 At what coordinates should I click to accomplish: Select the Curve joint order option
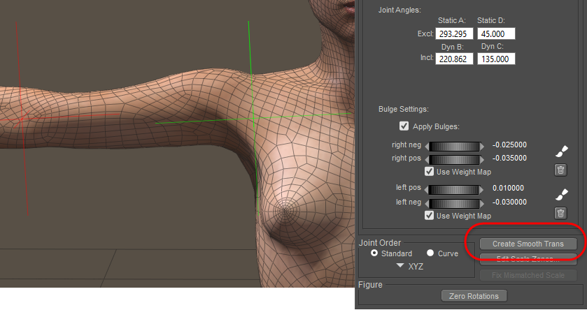pyautogui.click(x=430, y=253)
